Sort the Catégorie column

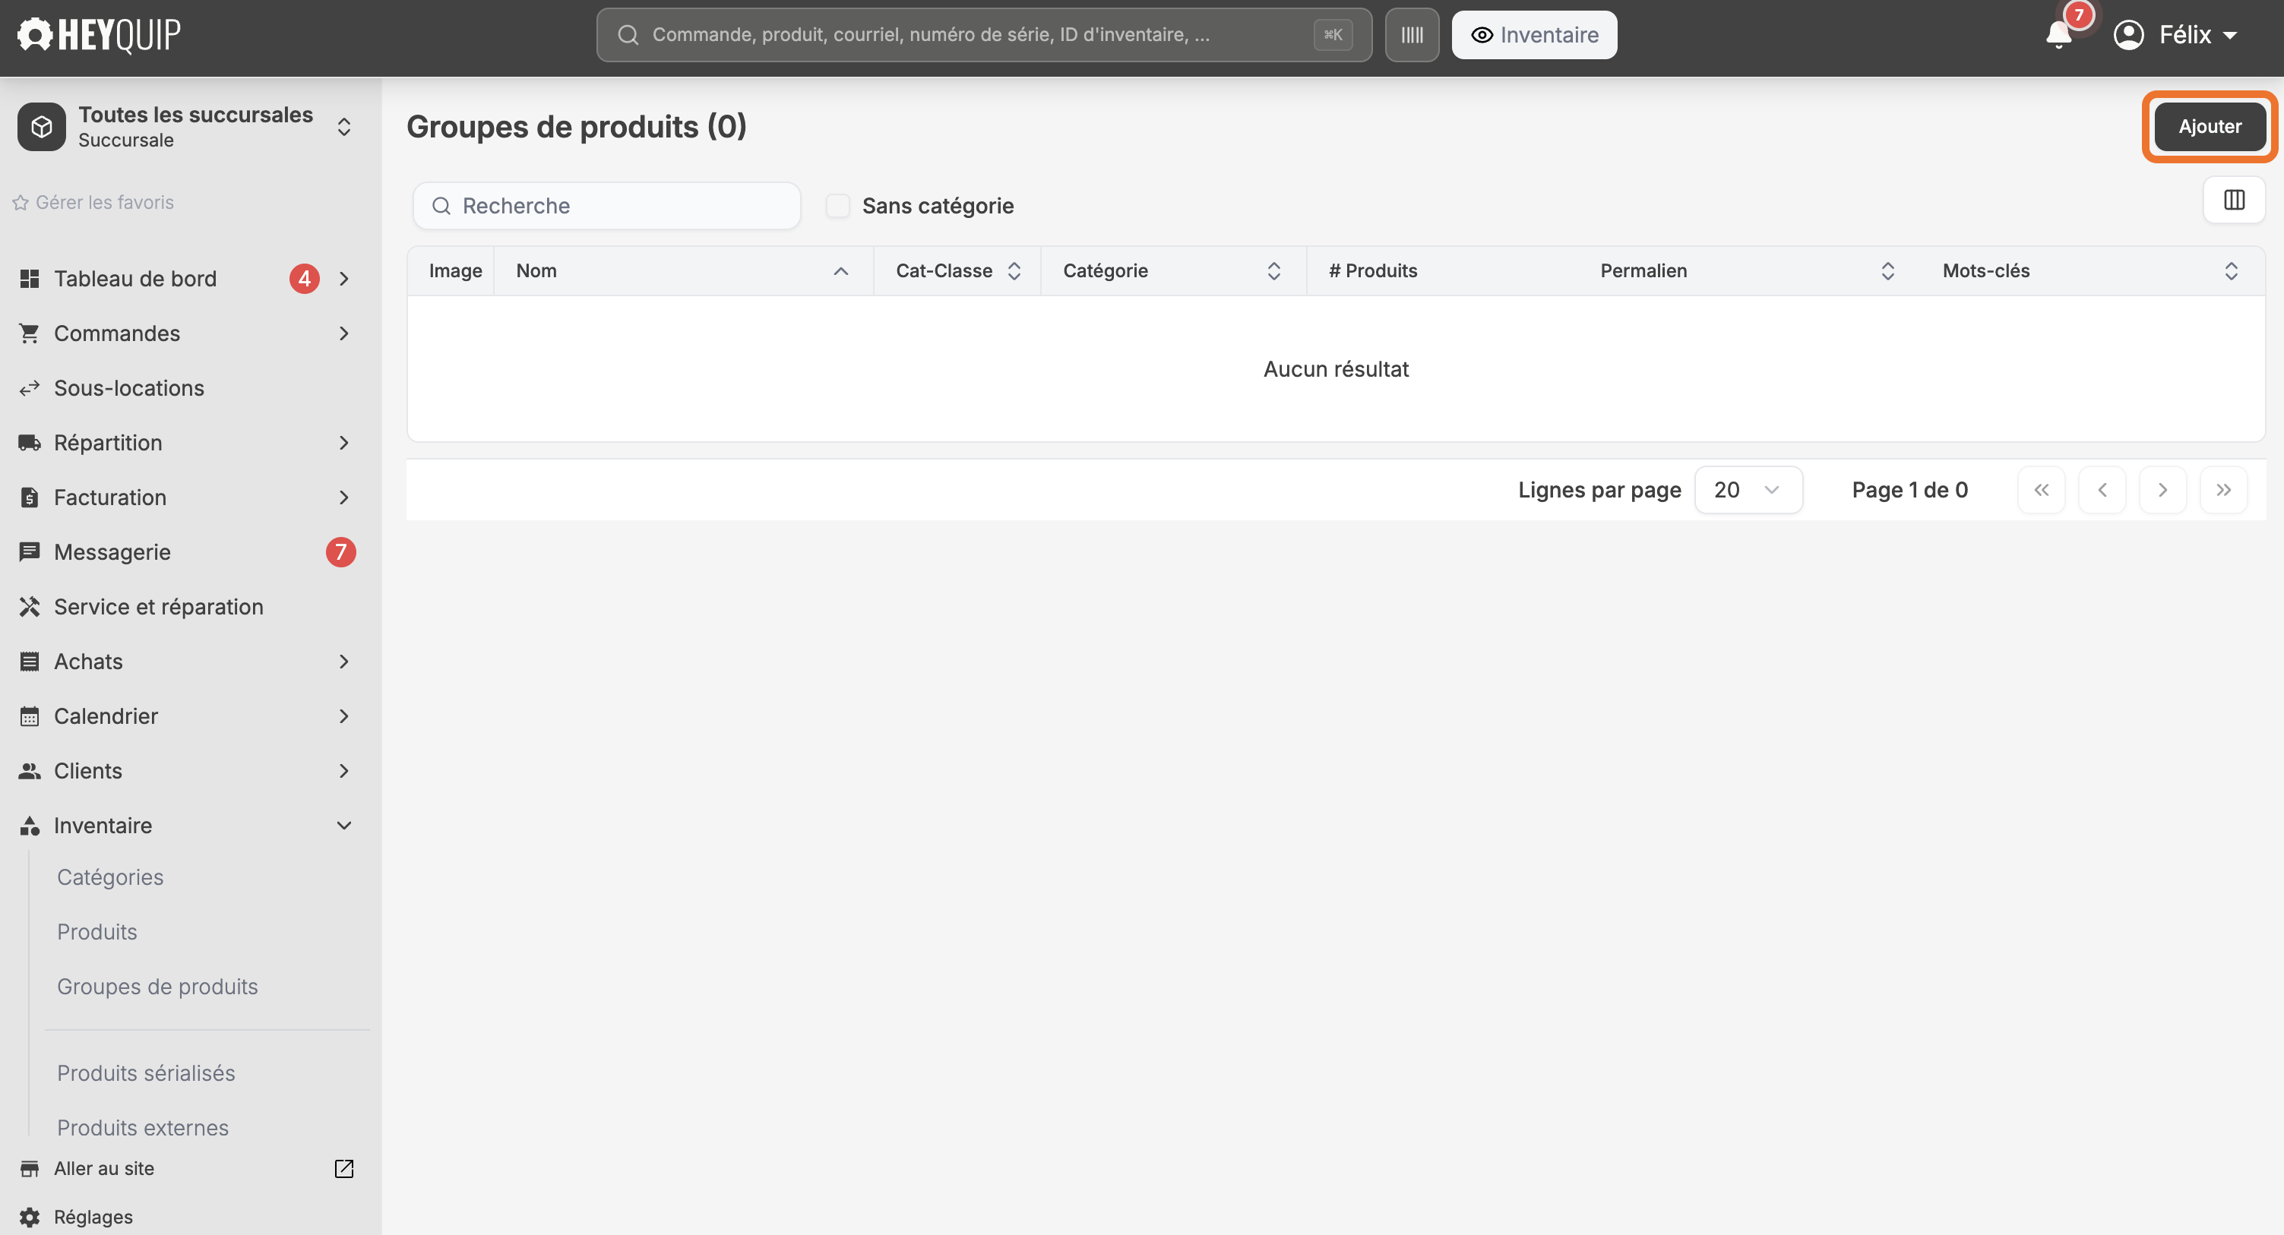click(1273, 271)
